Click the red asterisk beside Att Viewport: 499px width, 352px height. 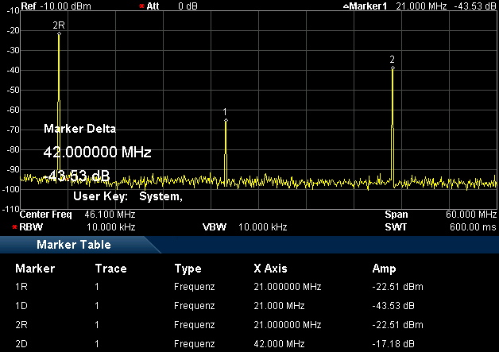(141, 6)
